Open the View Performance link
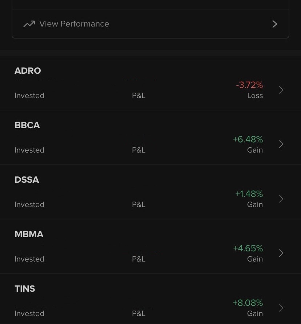Viewport: 301px width, 324px height. point(74,24)
